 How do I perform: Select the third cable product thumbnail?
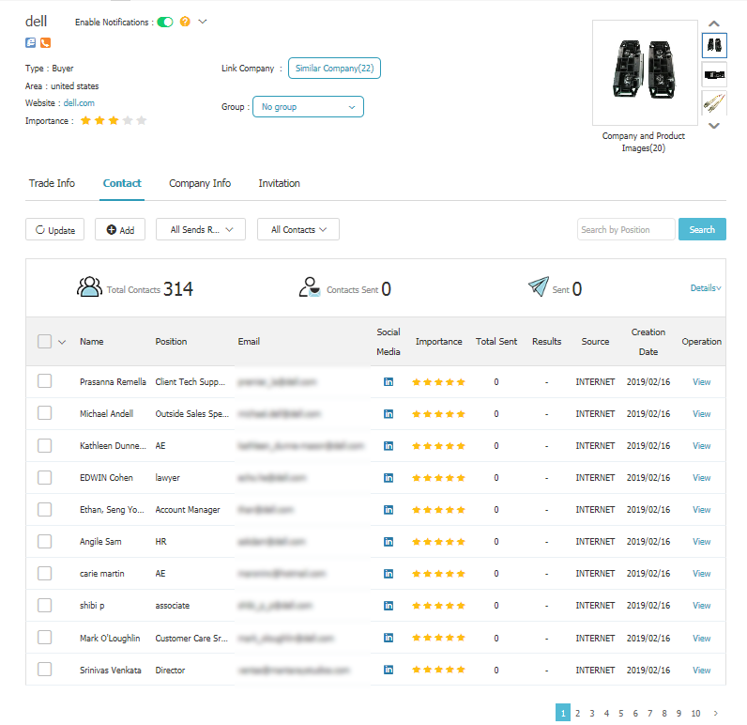coord(714,103)
